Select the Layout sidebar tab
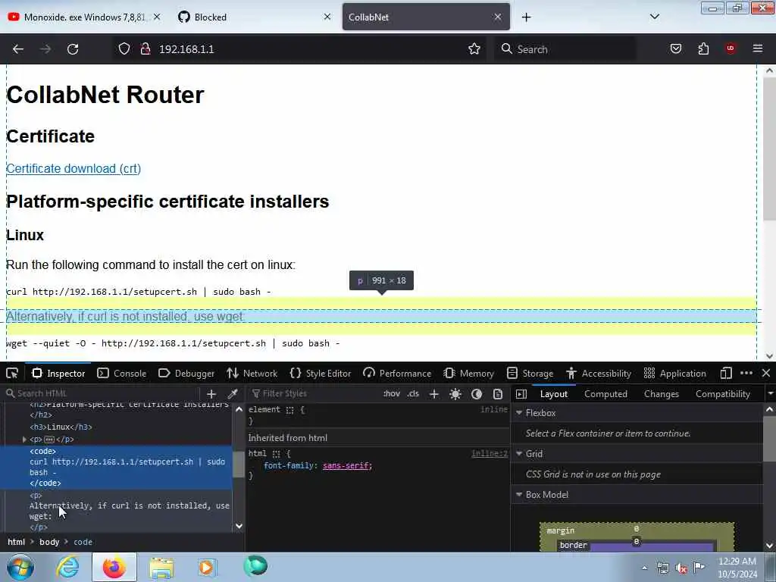Screen dimensions: 776x582 pos(554,394)
